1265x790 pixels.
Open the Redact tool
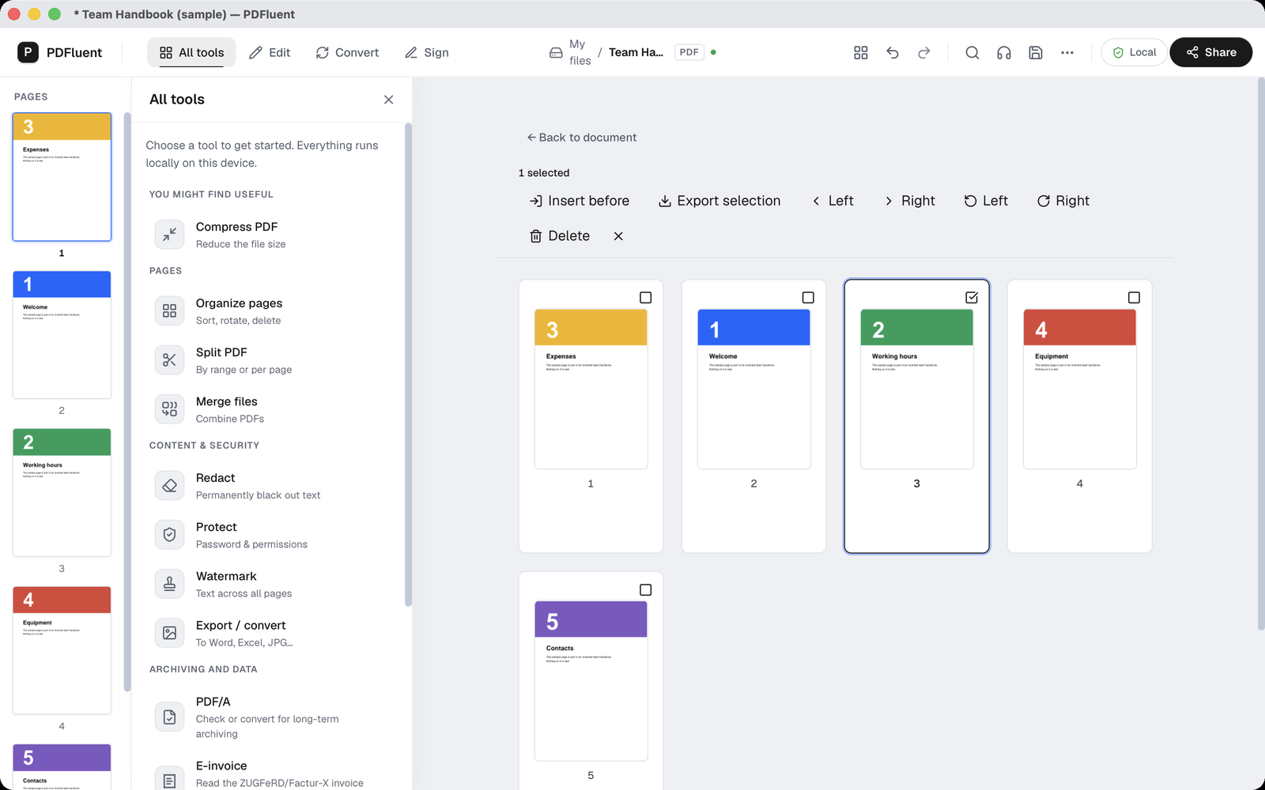268,486
